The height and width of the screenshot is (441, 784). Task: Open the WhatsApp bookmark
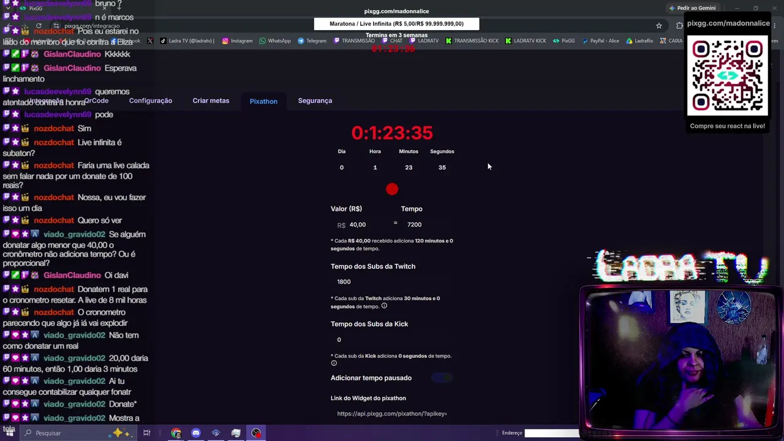(275, 41)
